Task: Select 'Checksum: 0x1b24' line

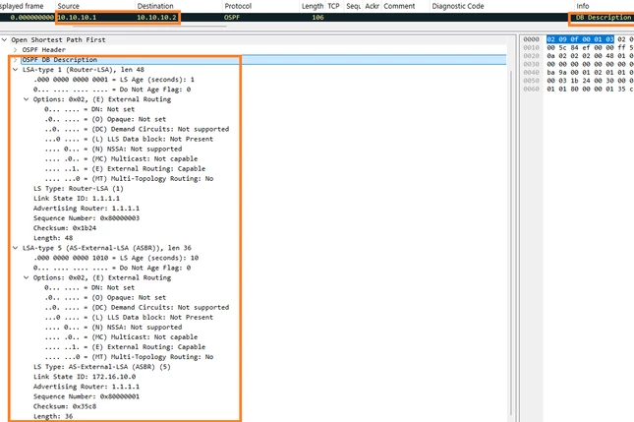Action: (x=65, y=228)
